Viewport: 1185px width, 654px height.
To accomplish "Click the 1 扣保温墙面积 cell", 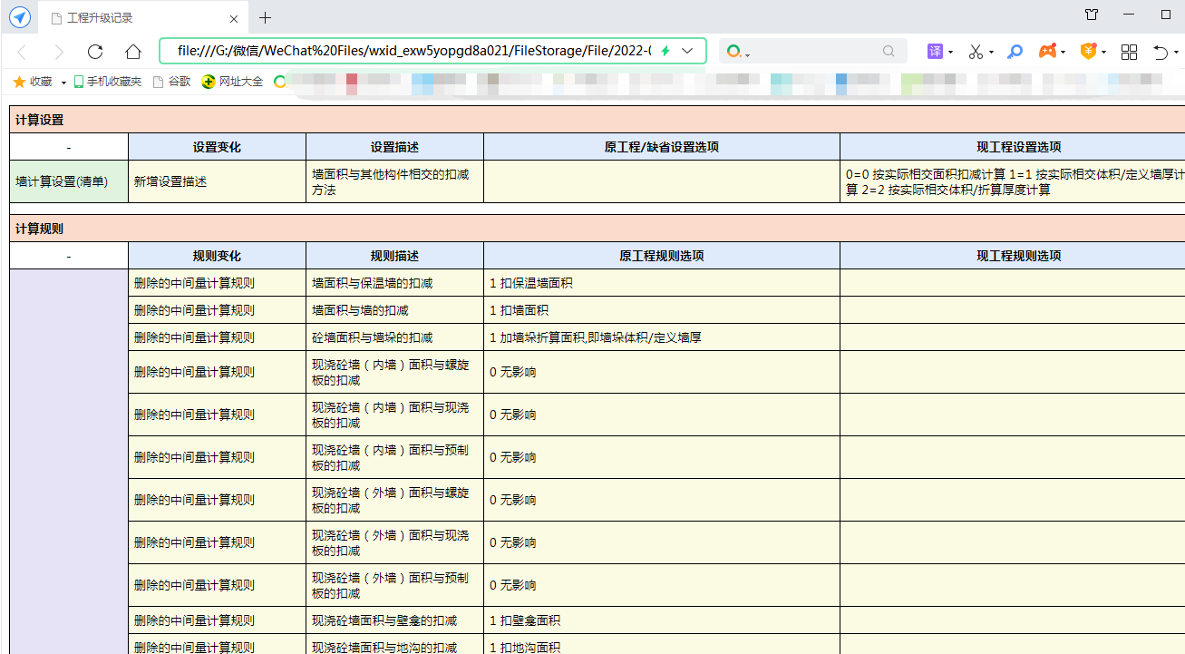I will coord(662,283).
